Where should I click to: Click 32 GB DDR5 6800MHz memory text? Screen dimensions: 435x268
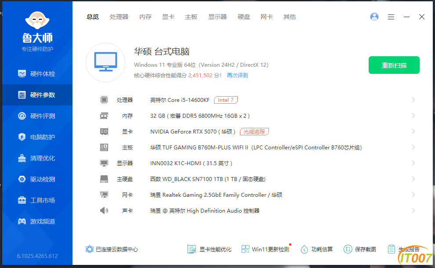[x=200, y=116]
